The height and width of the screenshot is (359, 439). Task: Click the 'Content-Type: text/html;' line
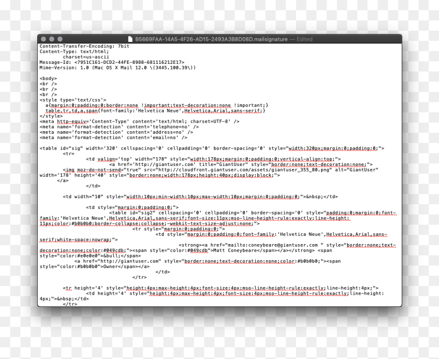(74, 52)
